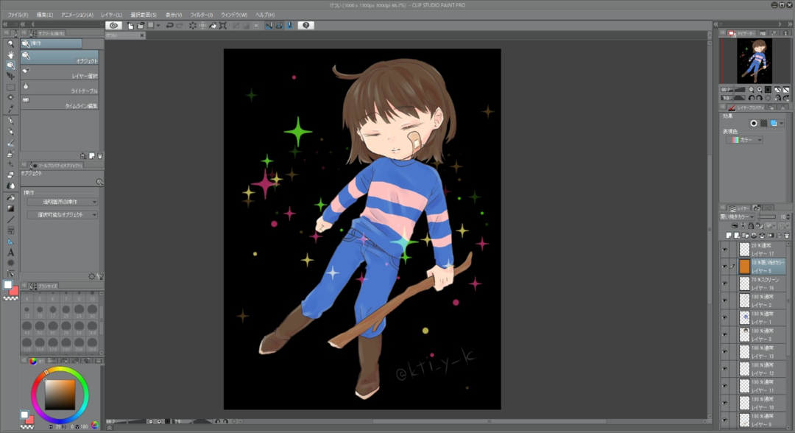
Task: Select the Text tool
Action: pos(10,253)
